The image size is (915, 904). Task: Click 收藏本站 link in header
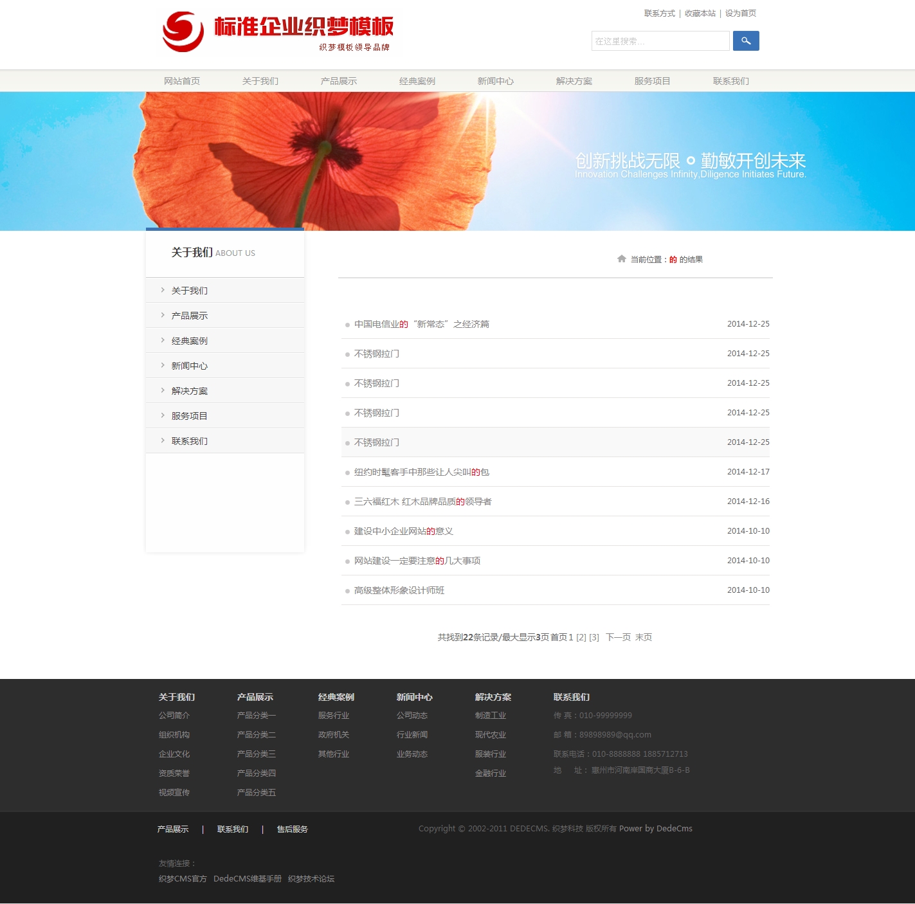point(700,14)
